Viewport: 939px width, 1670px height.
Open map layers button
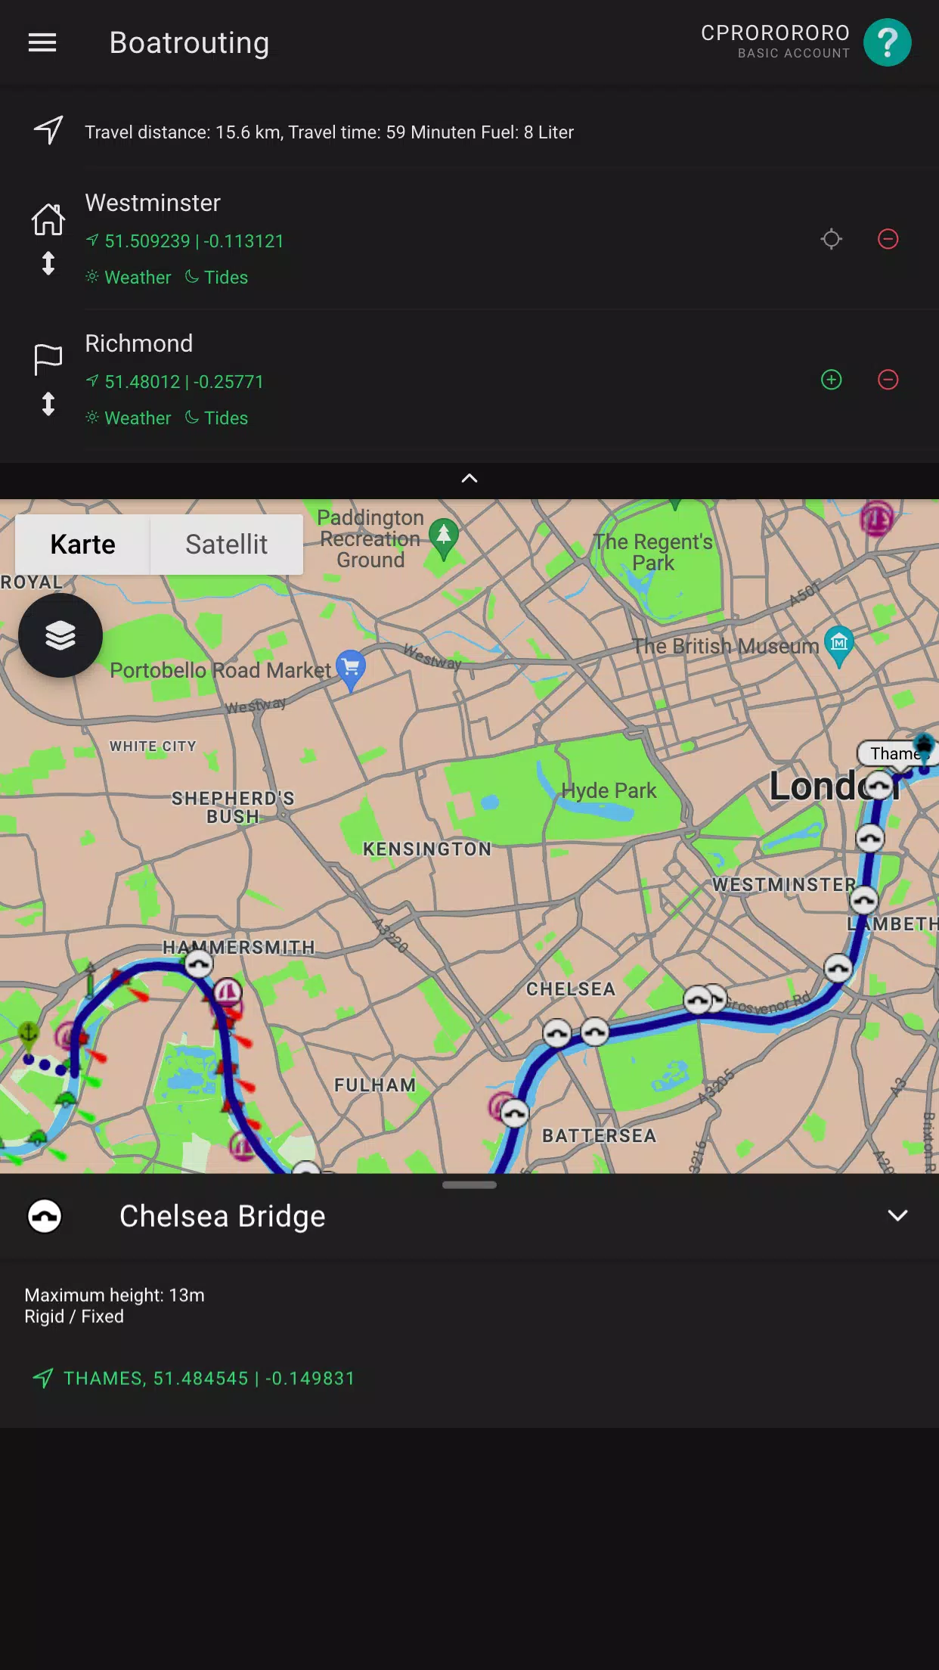coord(60,635)
